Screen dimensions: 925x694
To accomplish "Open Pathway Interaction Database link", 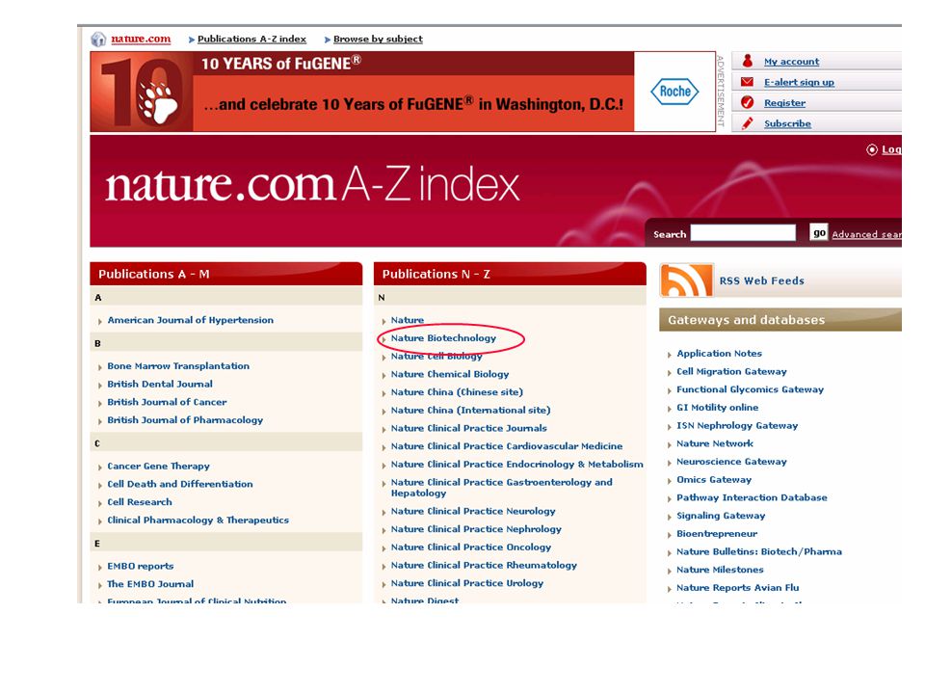I will (x=752, y=497).
